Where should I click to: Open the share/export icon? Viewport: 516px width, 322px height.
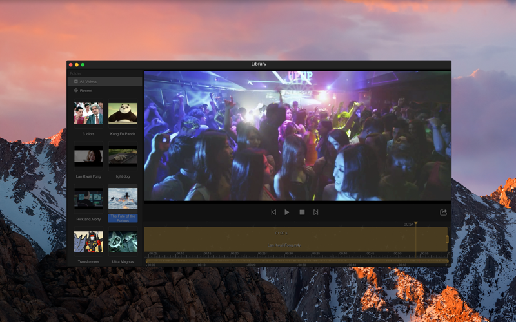pyautogui.click(x=443, y=213)
